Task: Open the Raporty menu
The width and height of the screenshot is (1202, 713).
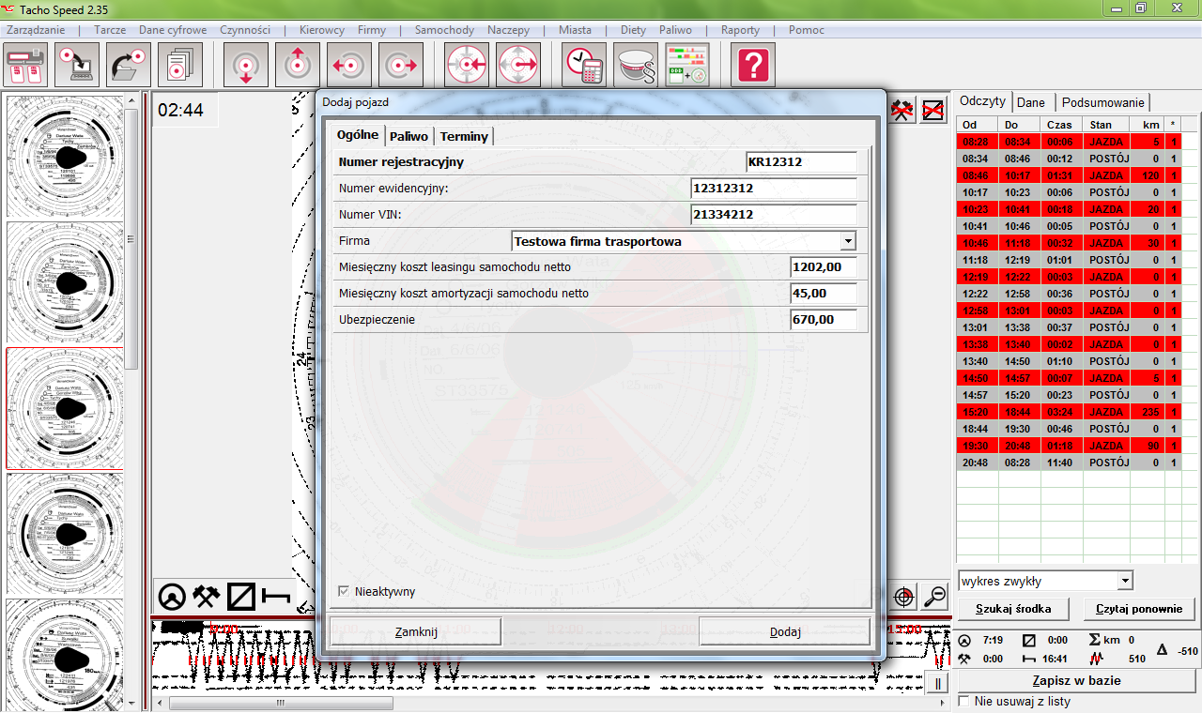Action: 740,30
